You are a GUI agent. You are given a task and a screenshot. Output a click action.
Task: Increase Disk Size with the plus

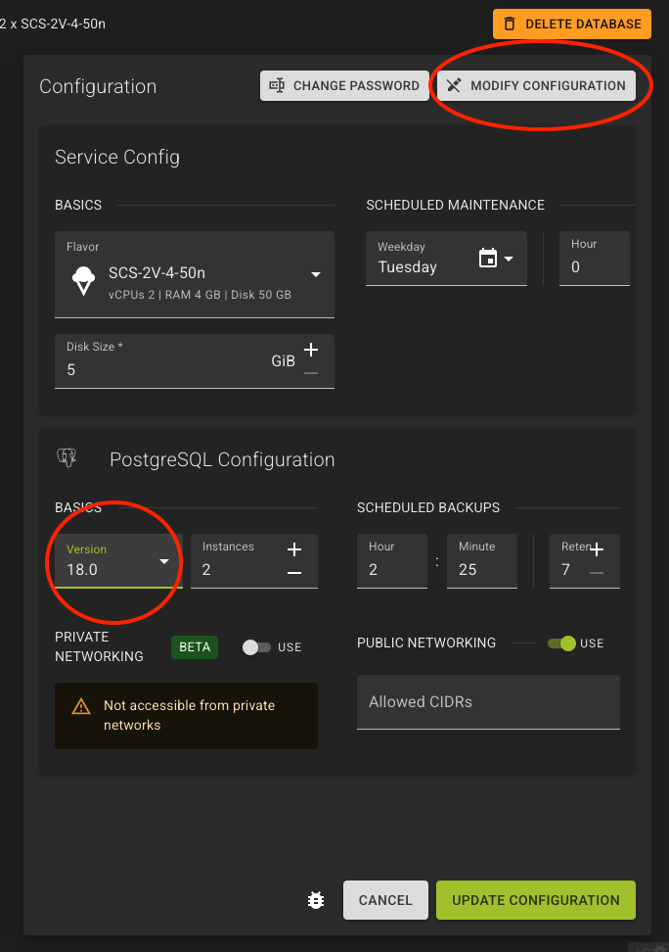click(x=311, y=350)
